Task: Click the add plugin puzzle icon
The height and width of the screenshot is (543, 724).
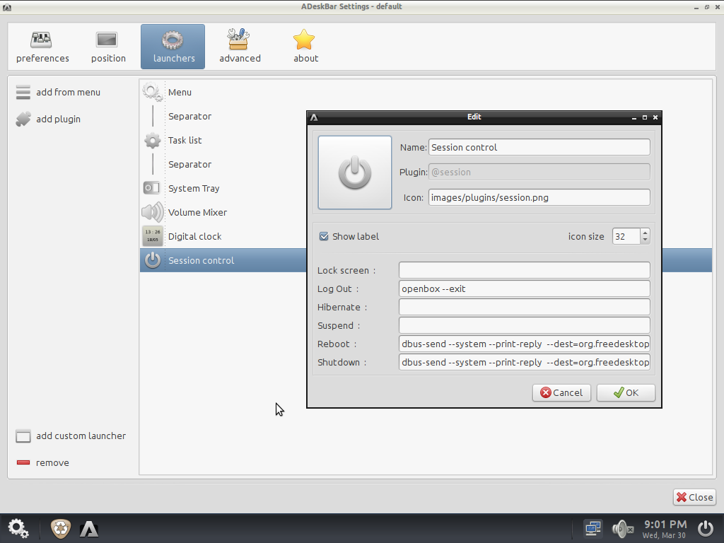Action: tap(23, 119)
